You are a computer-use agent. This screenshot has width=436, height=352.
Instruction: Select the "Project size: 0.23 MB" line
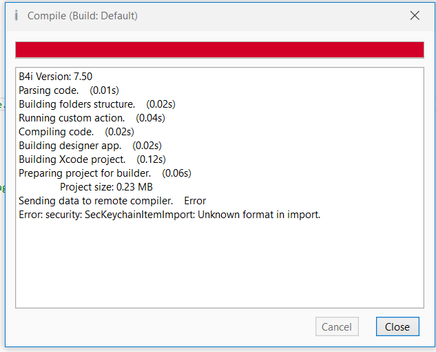(x=106, y=187)
